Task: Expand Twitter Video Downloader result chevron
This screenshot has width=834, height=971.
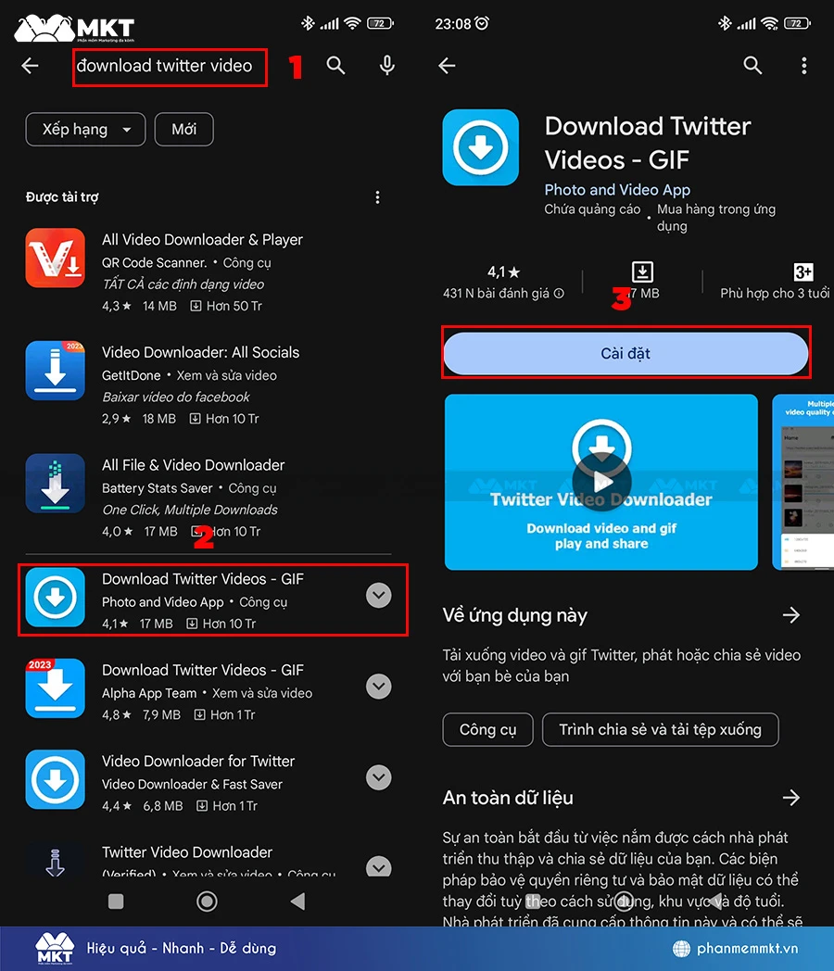Action: coord(378,866)
